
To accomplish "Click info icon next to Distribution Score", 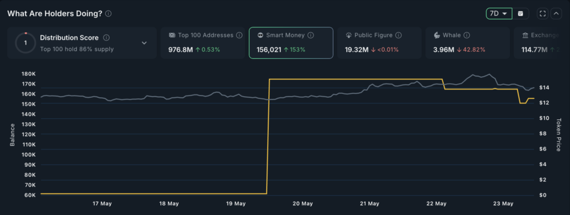I will coord(106,38).
